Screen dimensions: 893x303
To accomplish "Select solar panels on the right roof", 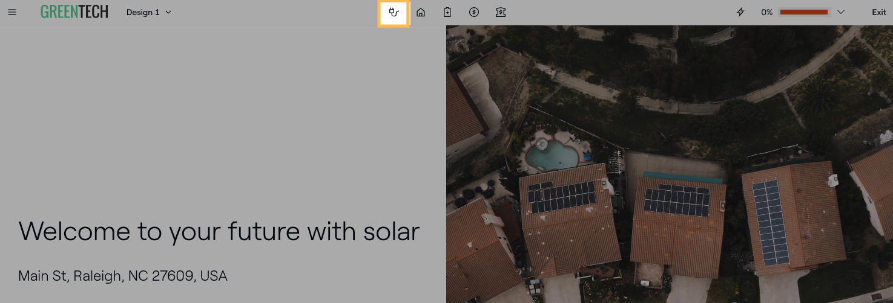I will (770, 221).
